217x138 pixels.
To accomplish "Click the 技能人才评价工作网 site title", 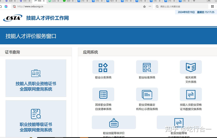I will (47, 18).
